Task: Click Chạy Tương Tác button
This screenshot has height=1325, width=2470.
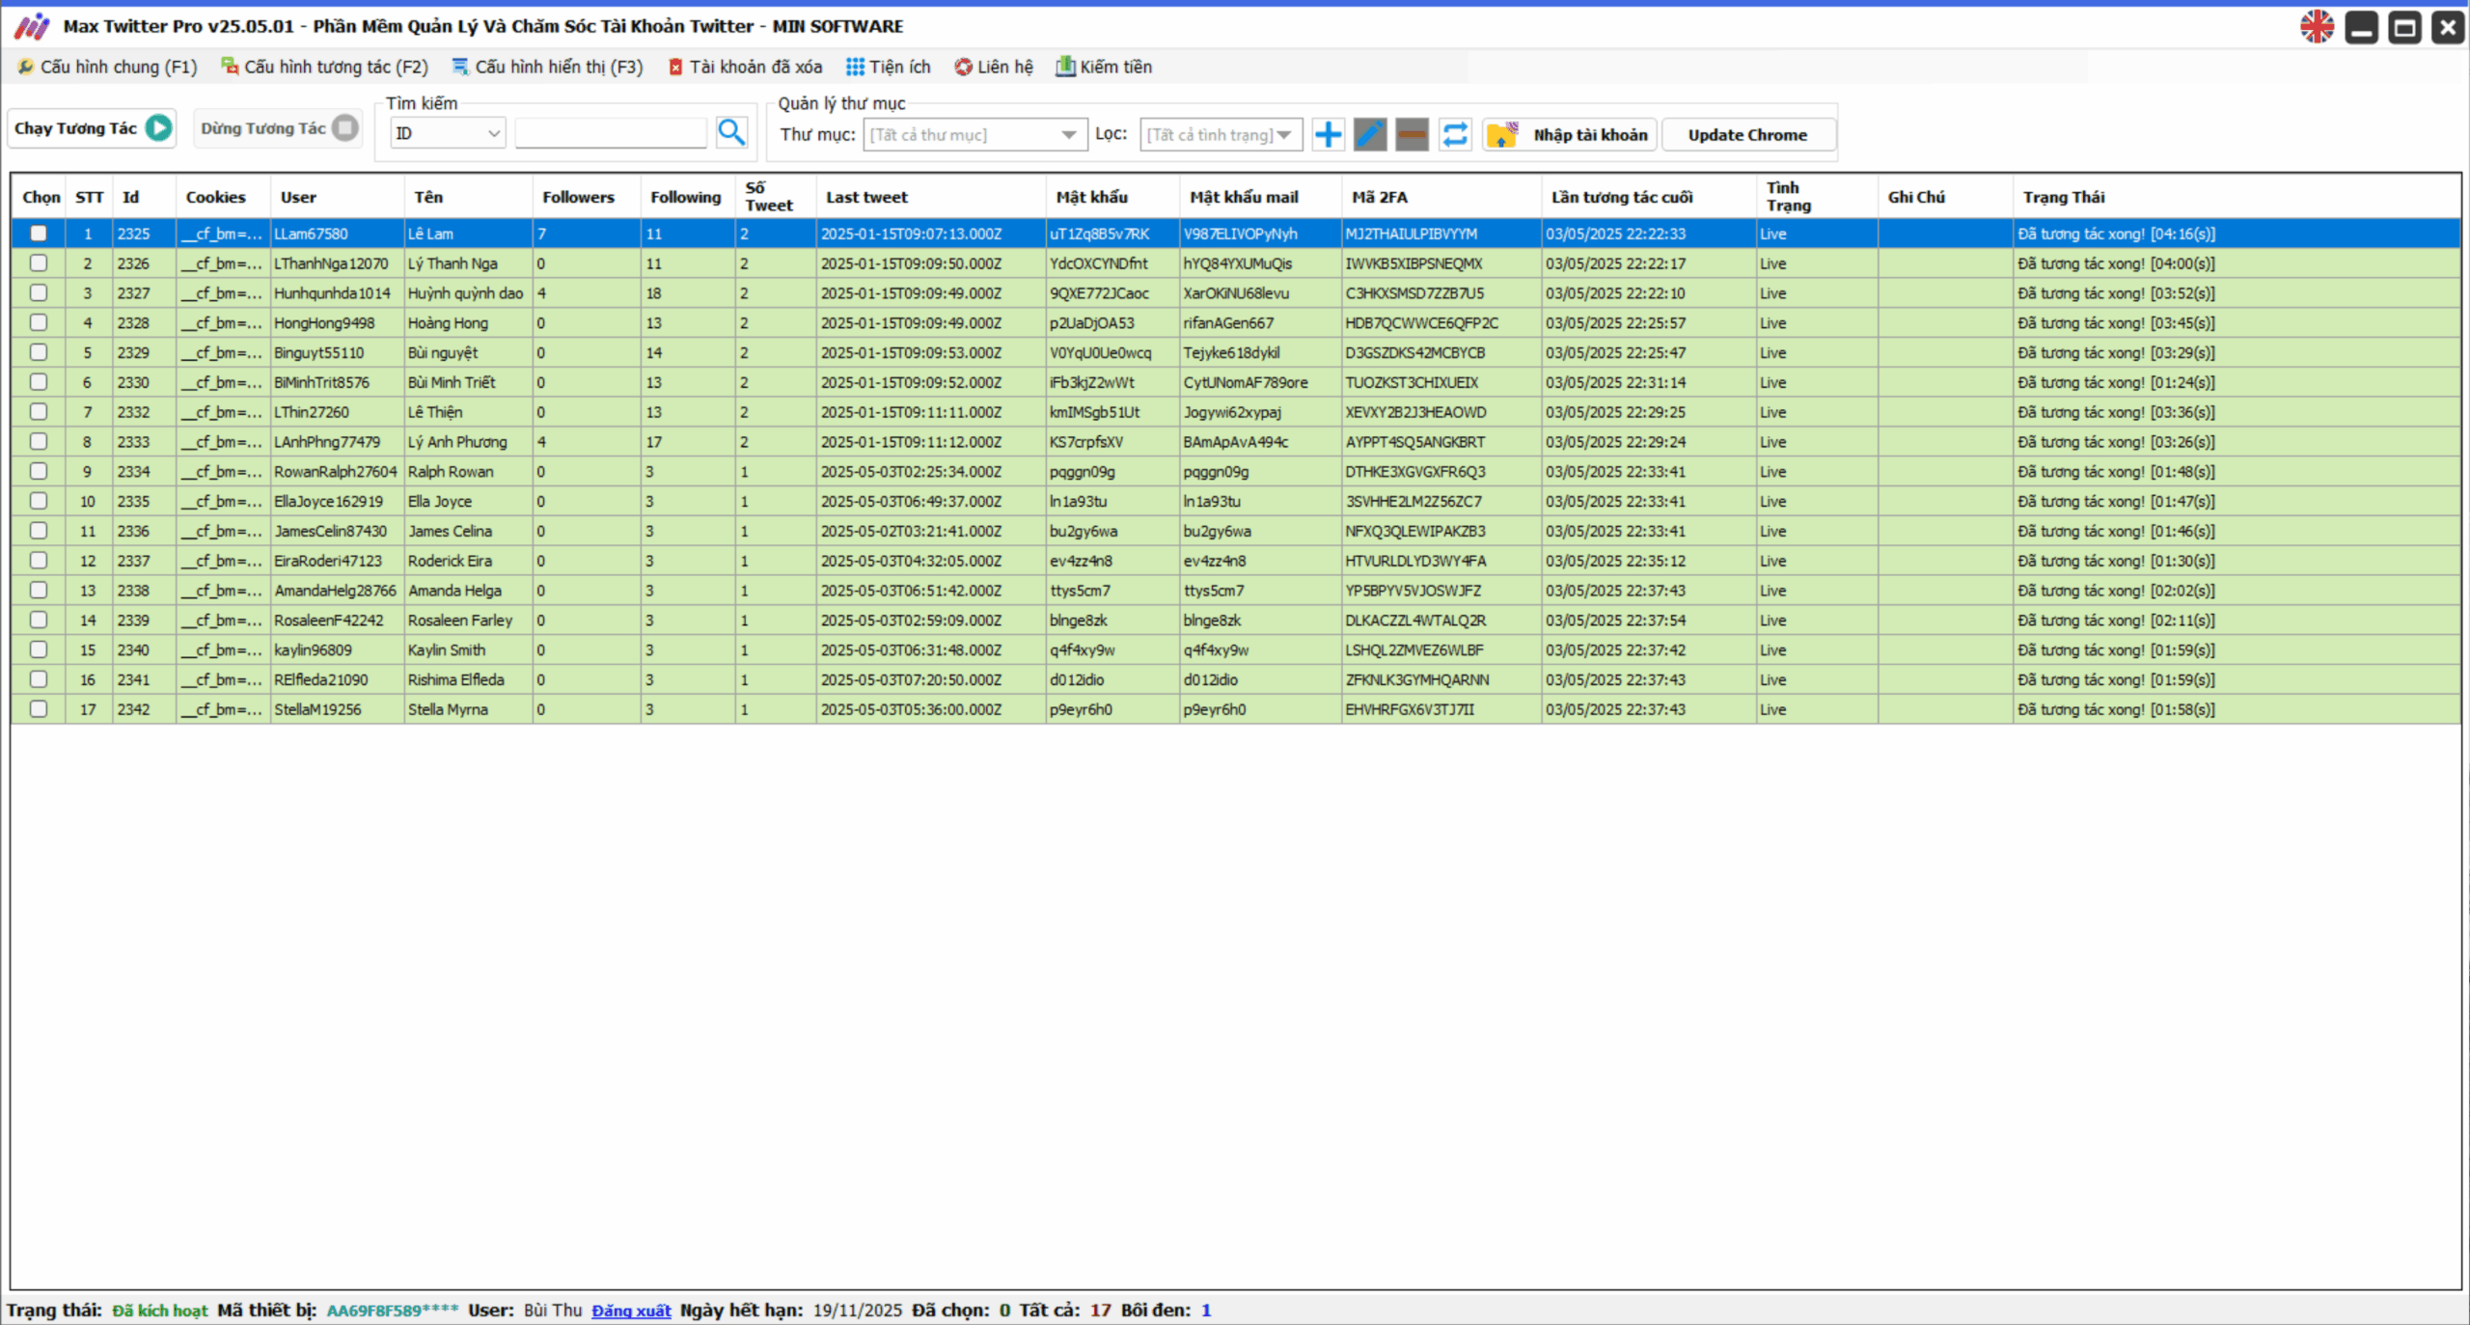Action: (93, 128)
